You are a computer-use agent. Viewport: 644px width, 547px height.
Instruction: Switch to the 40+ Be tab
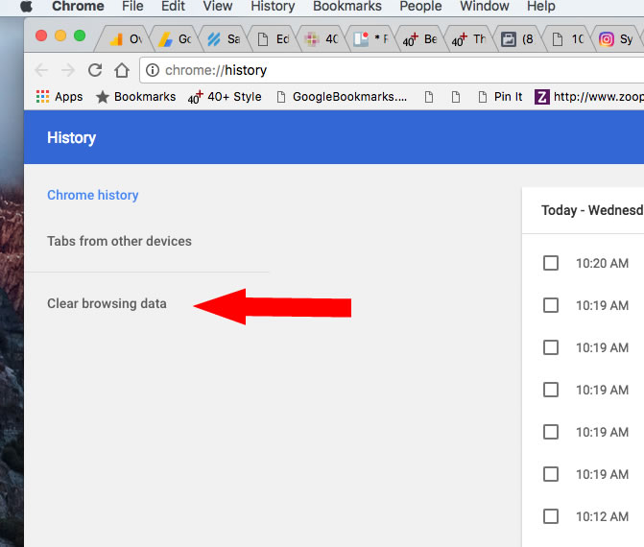pyautogui.click(x=421, y=39)
